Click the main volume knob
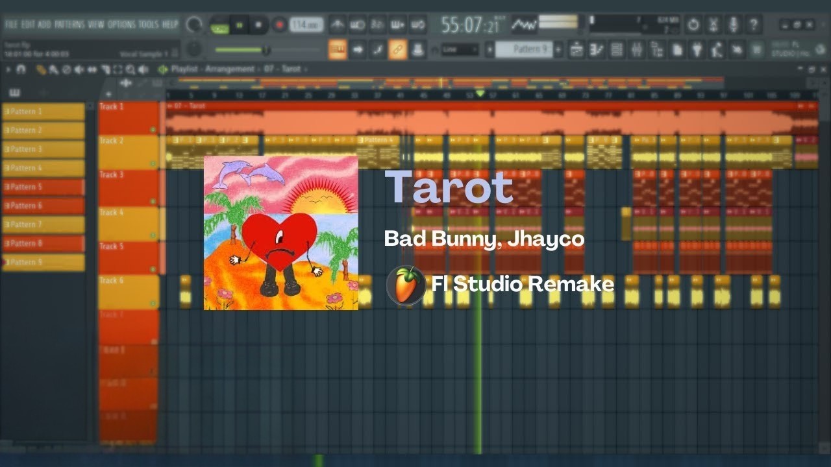831x467 pixels. (x=193, y=25)
